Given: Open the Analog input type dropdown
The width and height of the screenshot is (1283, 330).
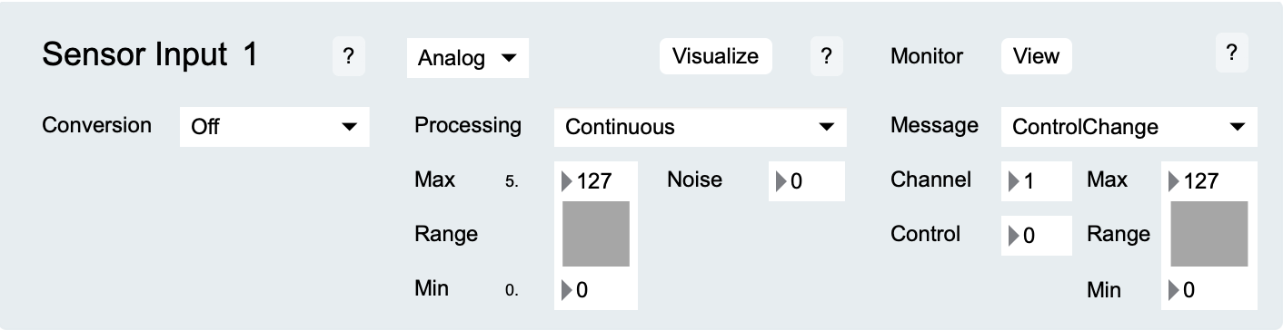Looking at the screenshot, I should (467, 58).
